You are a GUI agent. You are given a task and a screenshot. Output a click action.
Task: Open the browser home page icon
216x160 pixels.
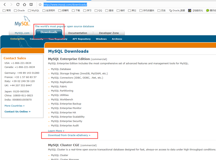point(25,5)
